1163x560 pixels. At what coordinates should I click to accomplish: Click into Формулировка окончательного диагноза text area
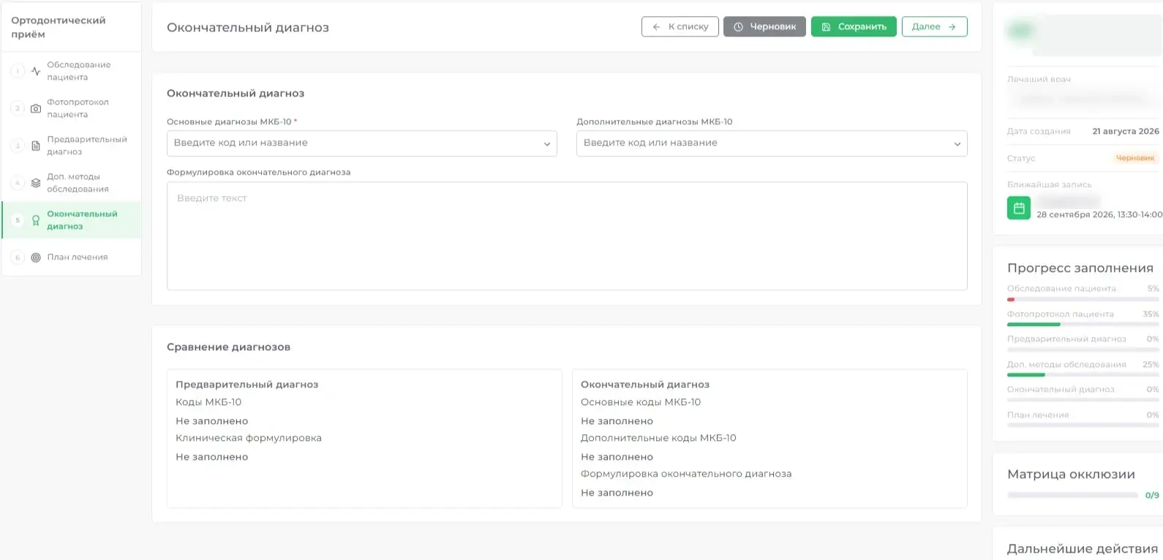point(567,236)
